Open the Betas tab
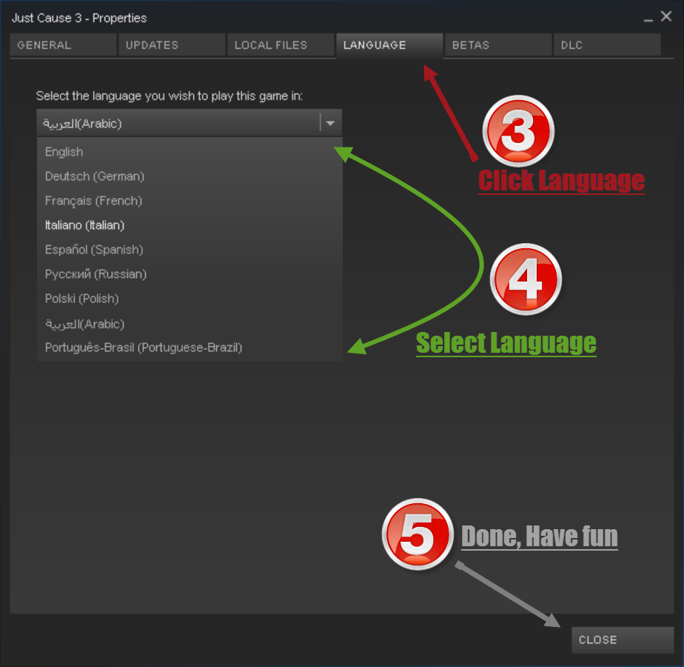 click(x=498, y=45)
